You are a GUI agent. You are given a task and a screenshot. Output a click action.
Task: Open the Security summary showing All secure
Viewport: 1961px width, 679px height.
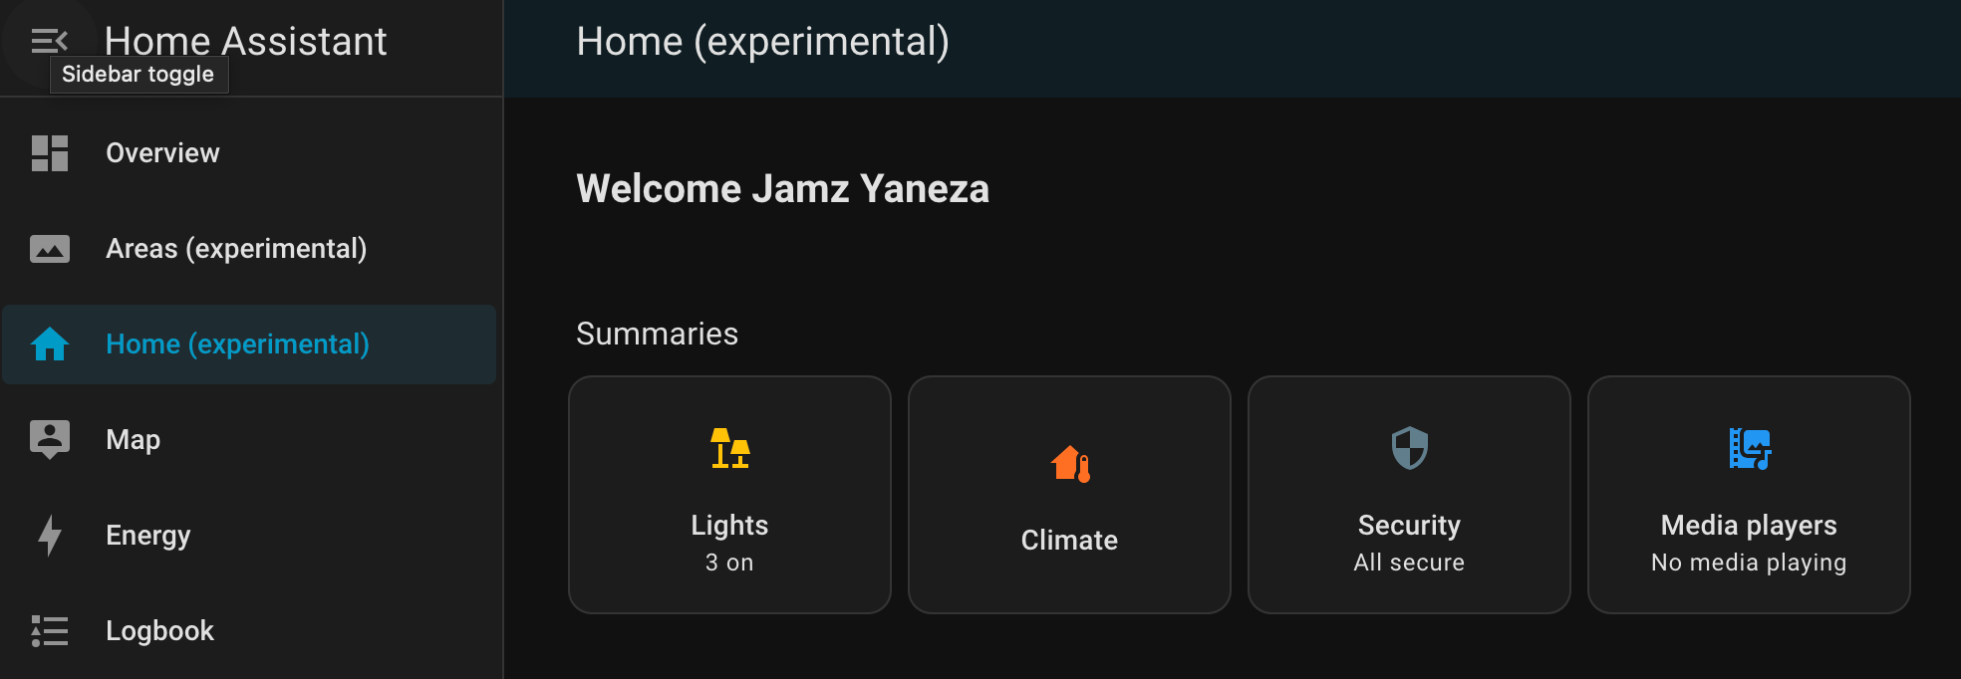[1408, 494]
